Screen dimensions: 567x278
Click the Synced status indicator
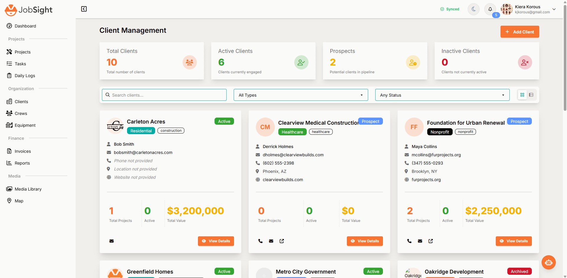pos(450,9)
